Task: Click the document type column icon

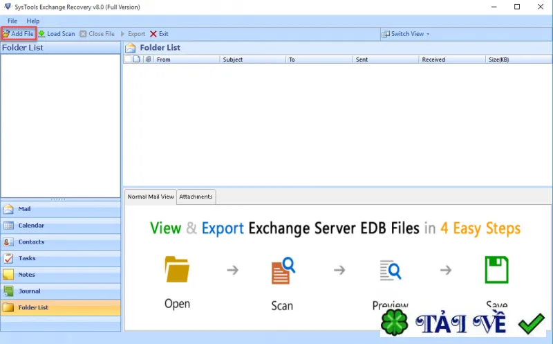Action: click(x=136, y=59)
